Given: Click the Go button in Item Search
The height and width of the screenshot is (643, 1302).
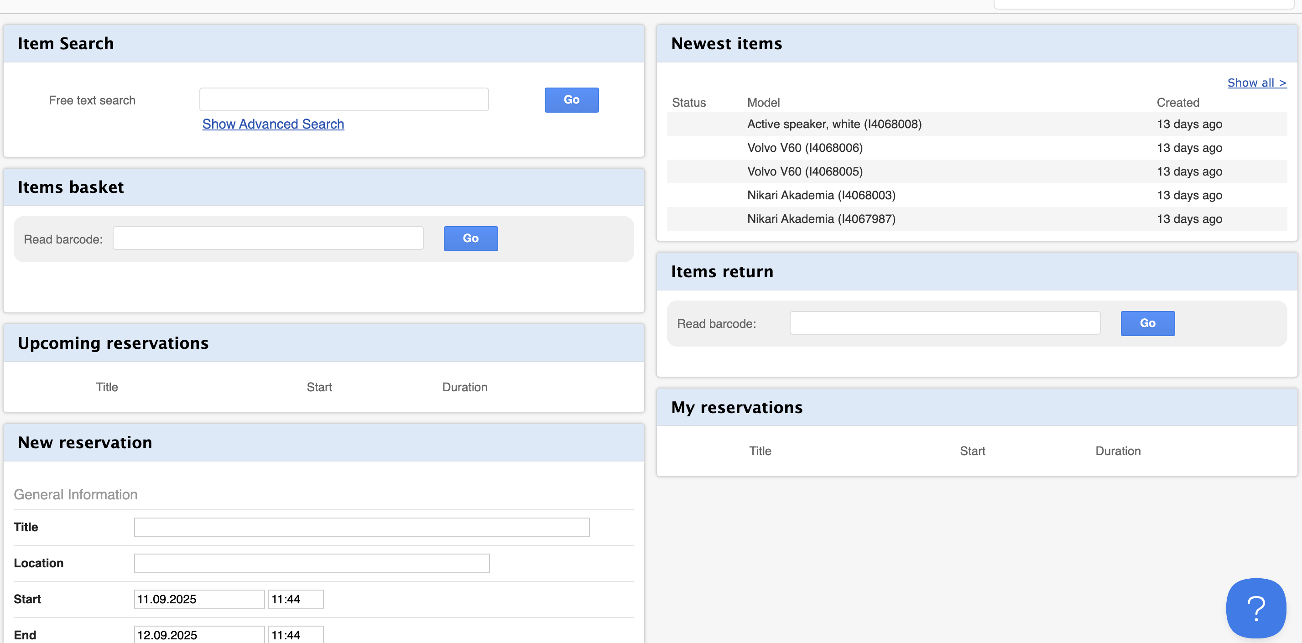Looking at the screenshot, I should point(571,100).
